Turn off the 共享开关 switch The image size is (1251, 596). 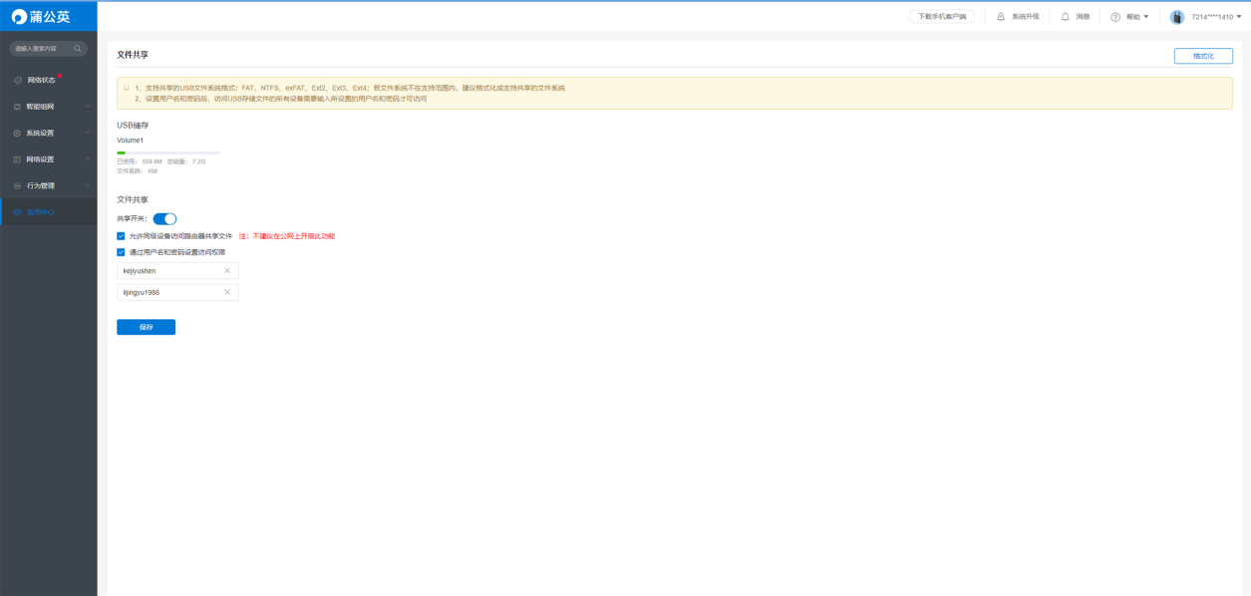click(x=164, y=218)
